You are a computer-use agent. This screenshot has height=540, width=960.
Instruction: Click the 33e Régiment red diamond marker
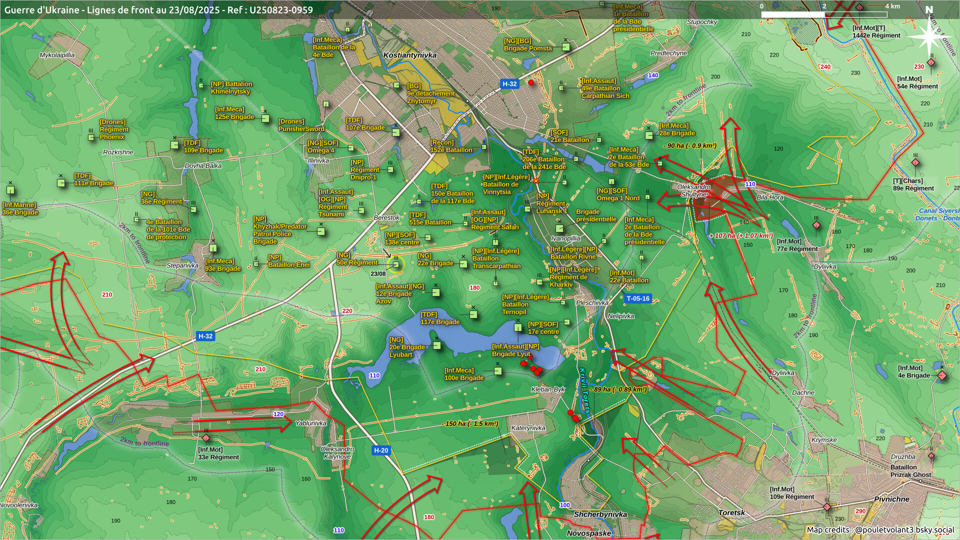point(206,438)
